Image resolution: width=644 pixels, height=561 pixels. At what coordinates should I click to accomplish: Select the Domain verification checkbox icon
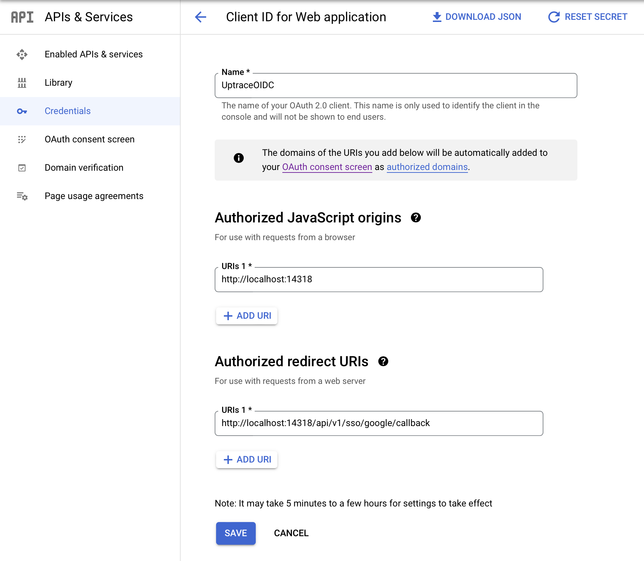(22, 168)
